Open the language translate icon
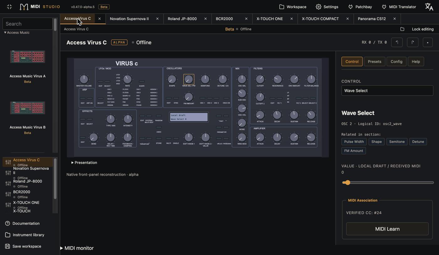This screenshot has width=439, height=255. pos(429,7)
